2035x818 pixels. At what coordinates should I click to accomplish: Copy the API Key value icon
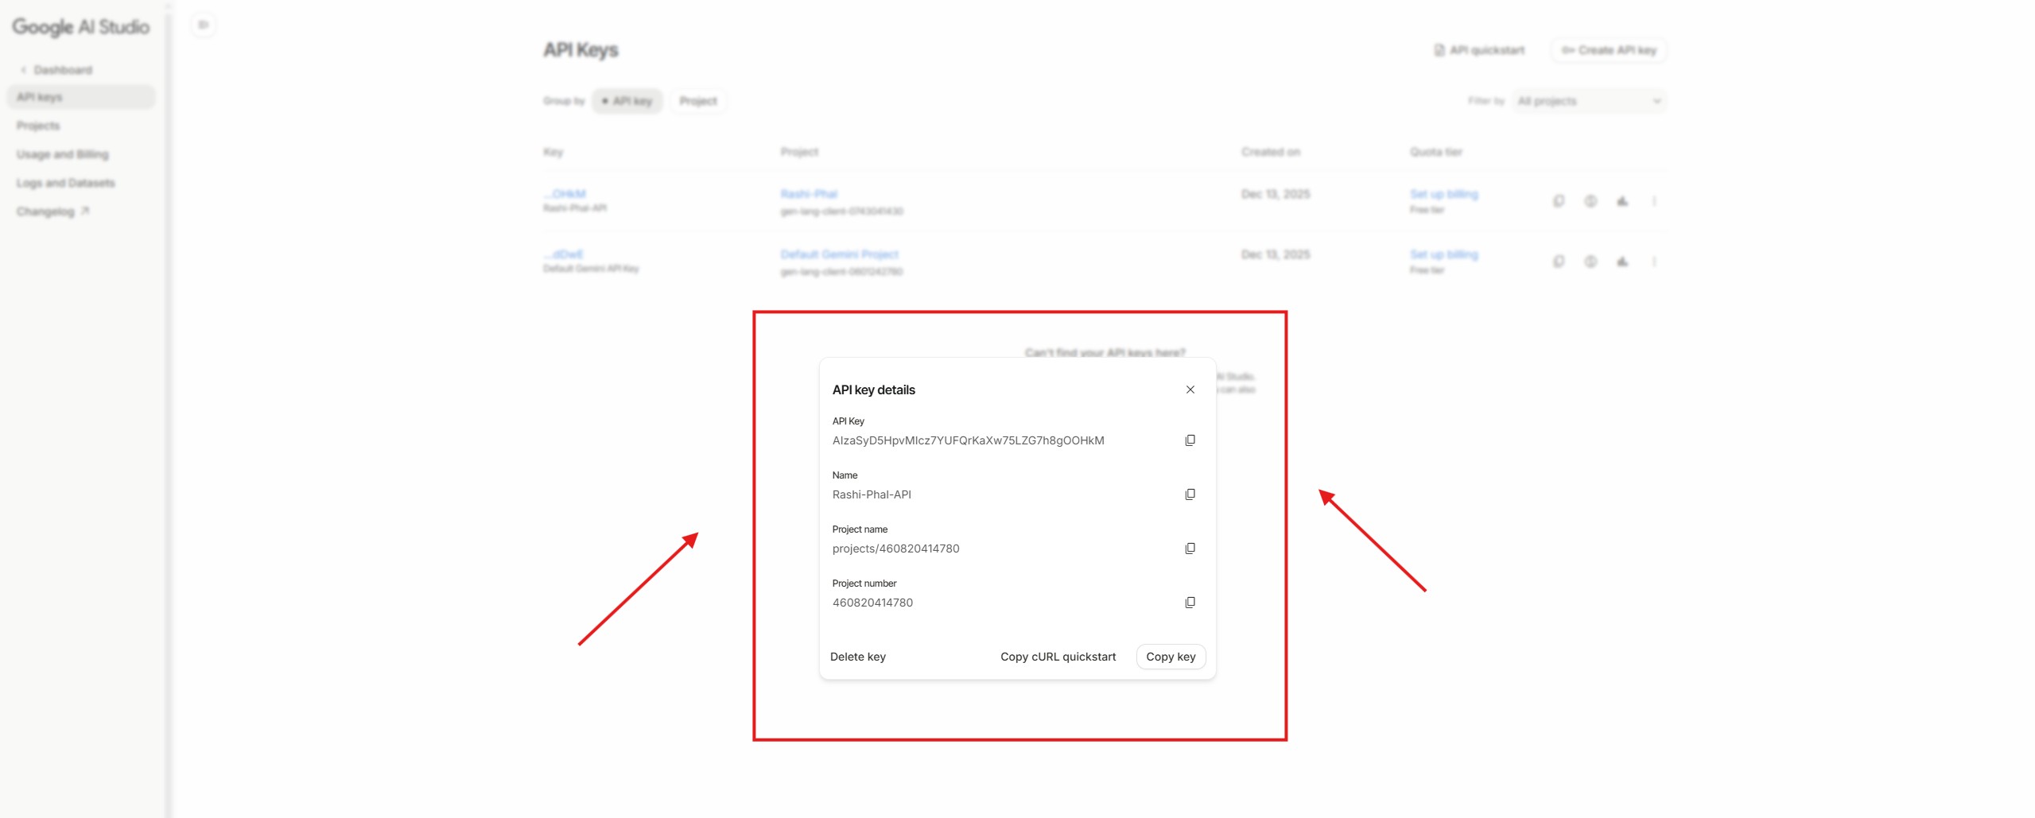[1190, 440]
